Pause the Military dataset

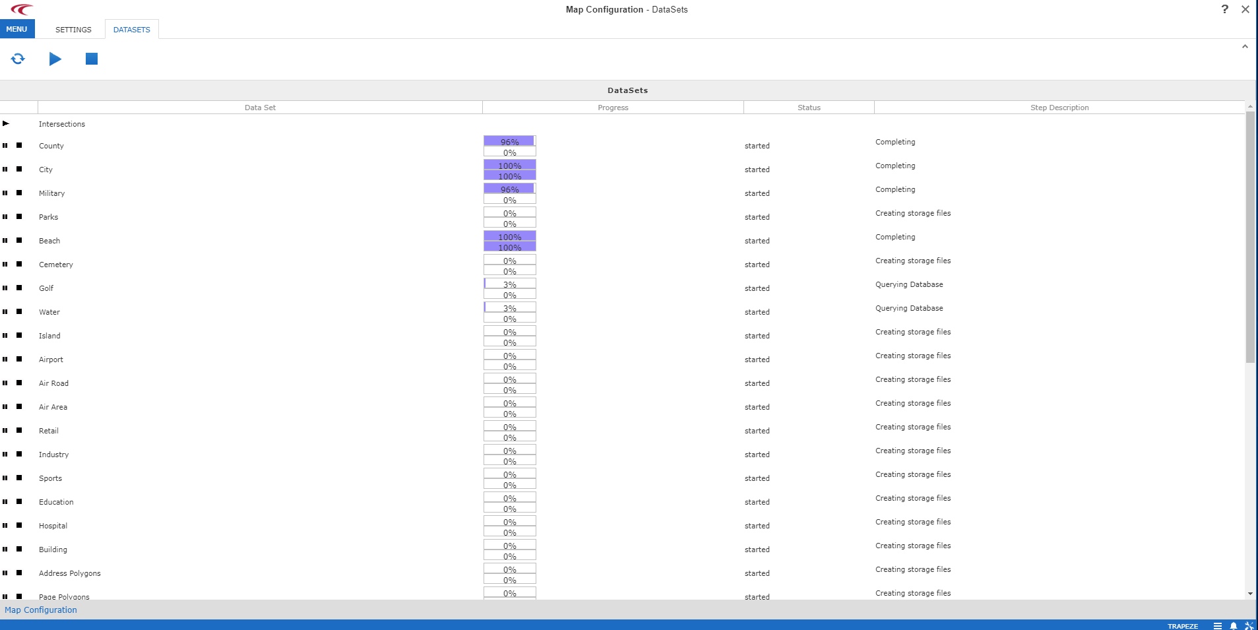pyautogui.click(x=5, y=193)
